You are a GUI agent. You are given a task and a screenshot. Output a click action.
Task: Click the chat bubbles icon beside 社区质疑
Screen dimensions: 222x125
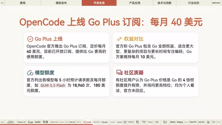[x=119, y=73]
